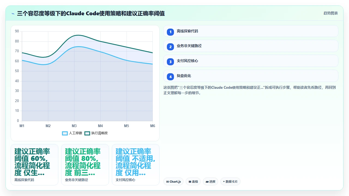The width and height of the screenshot is (349, 196).
Task: Click the M2 axis label
Action: (48, 126)
